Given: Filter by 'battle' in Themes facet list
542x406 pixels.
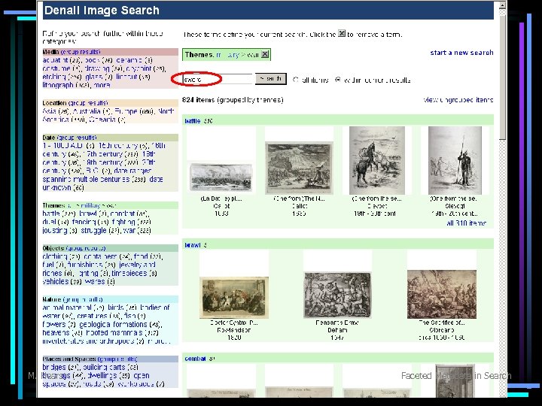Looking at the screenshot, I should pyautogui.click(x=51, y=214).
